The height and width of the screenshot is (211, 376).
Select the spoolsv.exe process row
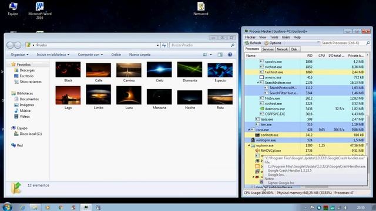305,62
